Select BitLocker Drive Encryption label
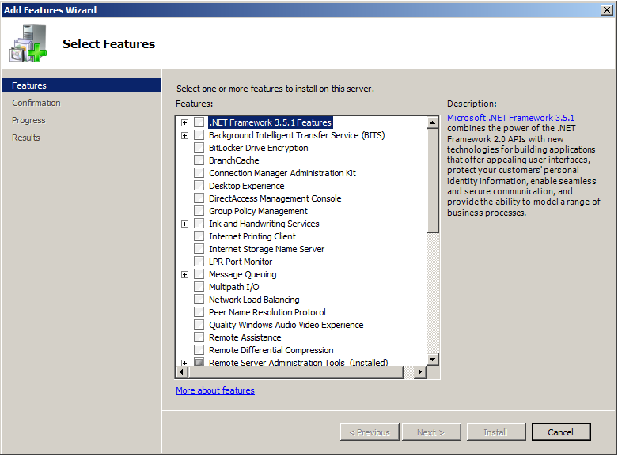Screen dimensions: 618x456 pos(259,148)
